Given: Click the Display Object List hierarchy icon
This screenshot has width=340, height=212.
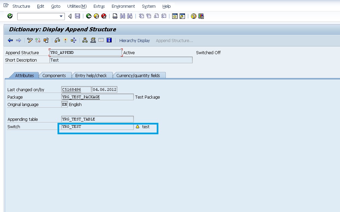Looking at the screenshot, I should click(x=85, y=40).
